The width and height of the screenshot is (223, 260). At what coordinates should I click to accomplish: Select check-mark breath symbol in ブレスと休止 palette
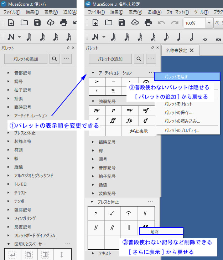pos(112,213)
